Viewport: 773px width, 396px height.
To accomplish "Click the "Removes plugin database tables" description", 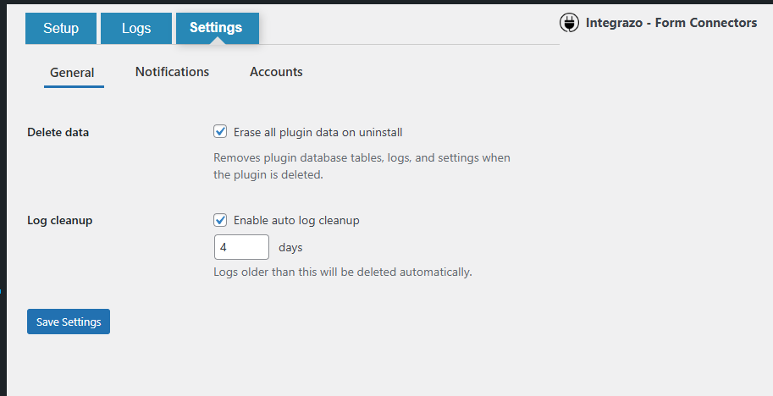I will [362, 167].
